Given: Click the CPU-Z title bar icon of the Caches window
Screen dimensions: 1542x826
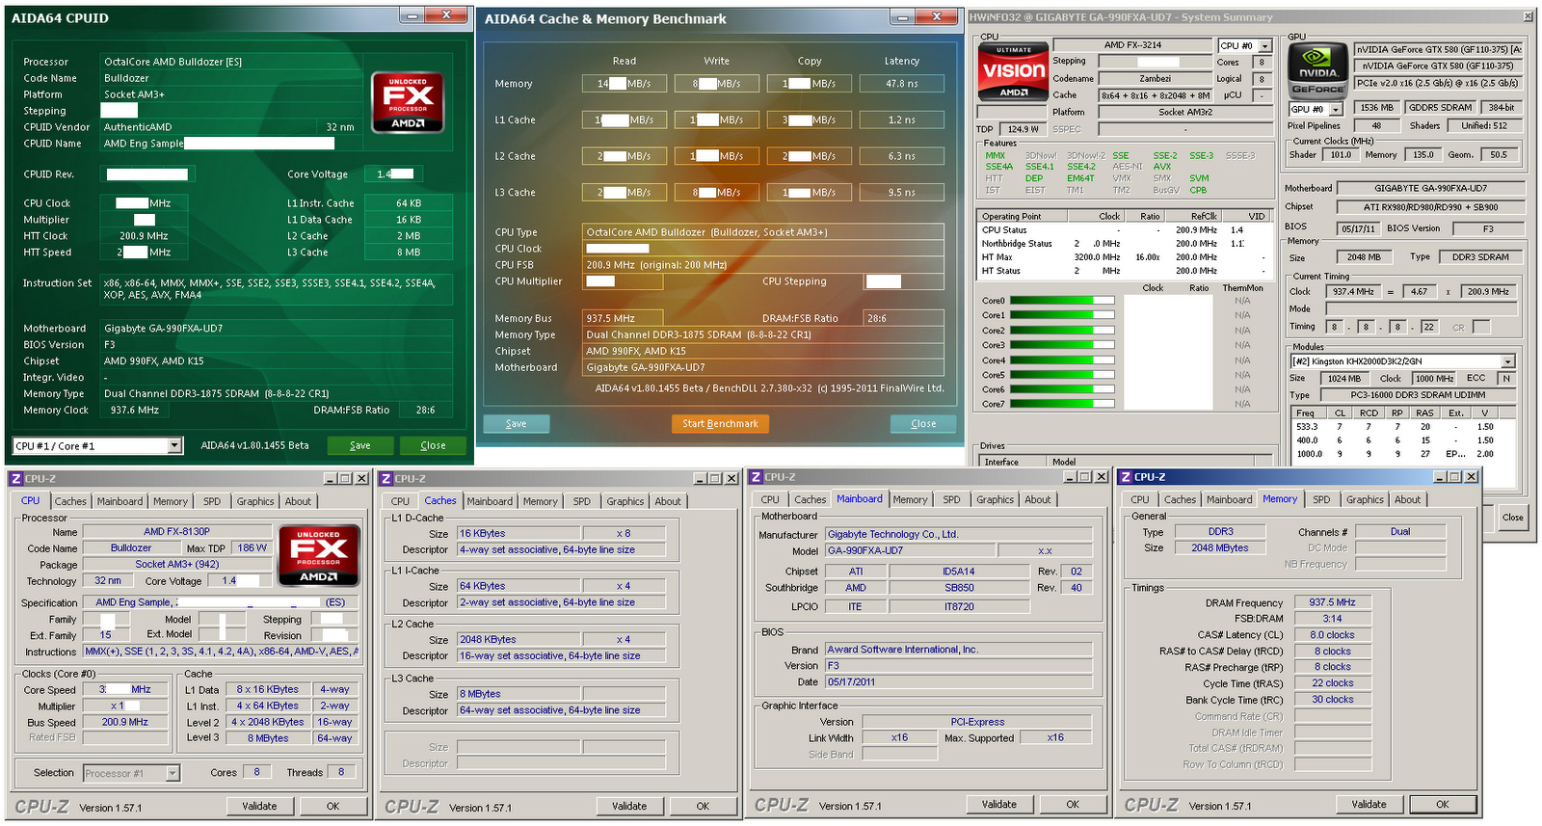Looking at the screenshot, I should [x=385, y=479].
